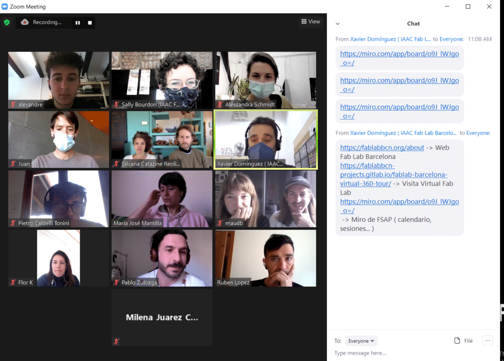
Task: Click the muted mic icon beside Flor K
Action: (x=13, y=283)
